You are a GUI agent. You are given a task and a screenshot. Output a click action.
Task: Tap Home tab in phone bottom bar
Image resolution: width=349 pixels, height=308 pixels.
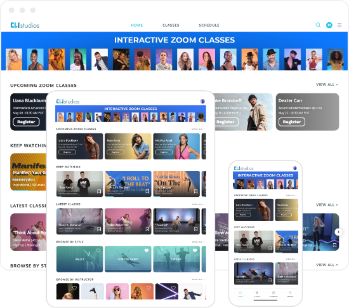[x=240, y=294]
